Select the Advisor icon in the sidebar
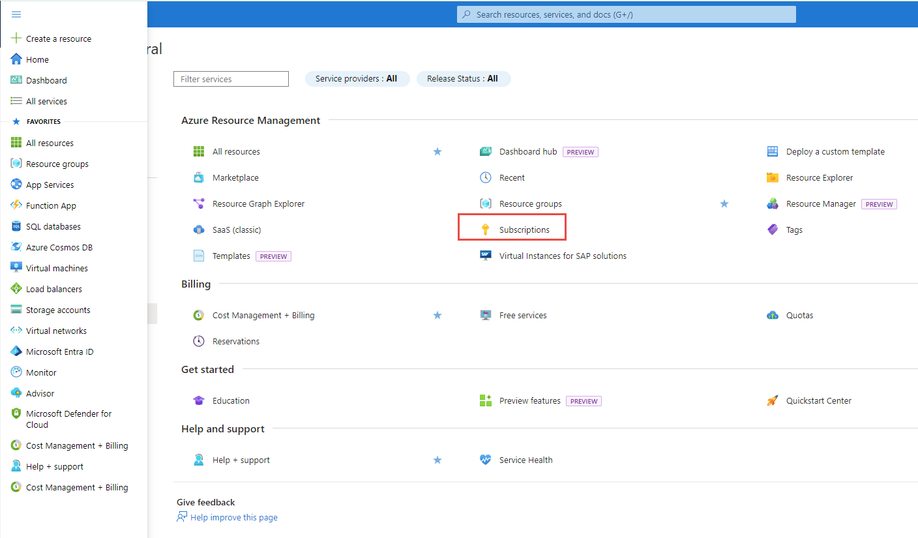The width and height of the screenshot is (918, 538). click(16, 393)
